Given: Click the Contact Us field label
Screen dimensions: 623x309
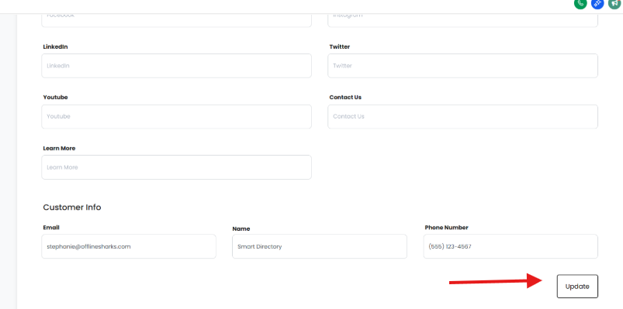Looking at the screenshot, I should pyautogui.click(x=345, y=98).
